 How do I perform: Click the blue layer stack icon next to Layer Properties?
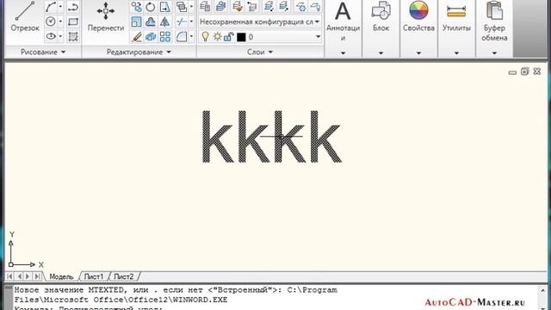221,6
